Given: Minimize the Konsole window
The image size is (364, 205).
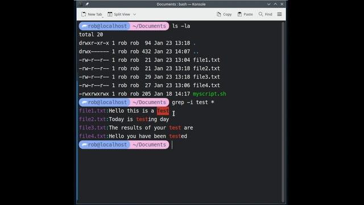Looking at the screenshot, I should click(x=268, y=4).
